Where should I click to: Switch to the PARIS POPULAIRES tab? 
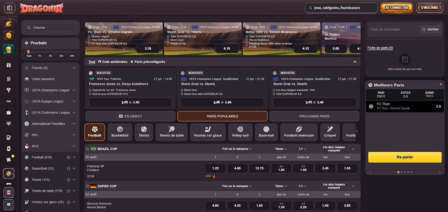tap(222, 116)
